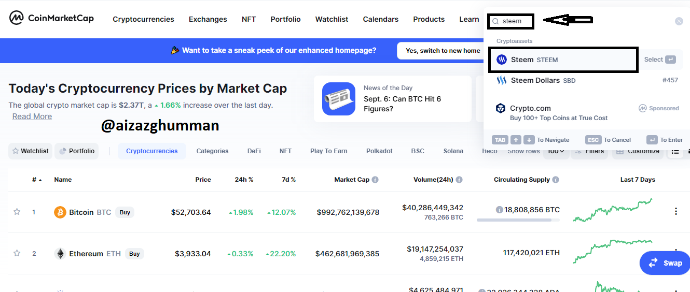Star Bitcoin to add to watchlist
690x292 pixels.
pos(17,212)
